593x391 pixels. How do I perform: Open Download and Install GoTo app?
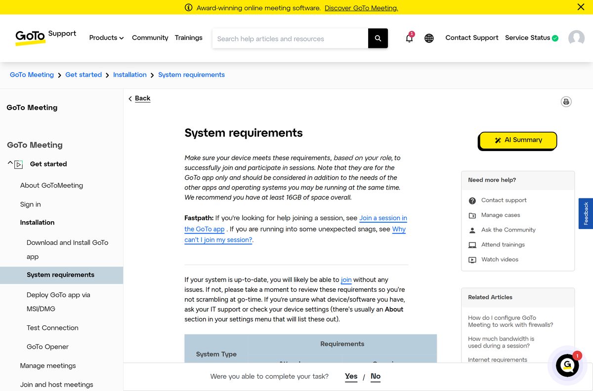pos(67,249)
